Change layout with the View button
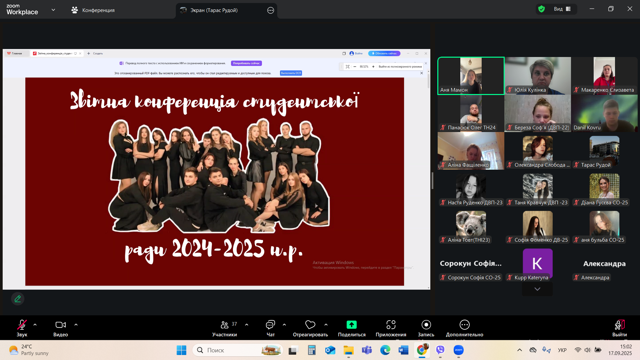The width and height of the screenshot is (640, 360). 562,9
